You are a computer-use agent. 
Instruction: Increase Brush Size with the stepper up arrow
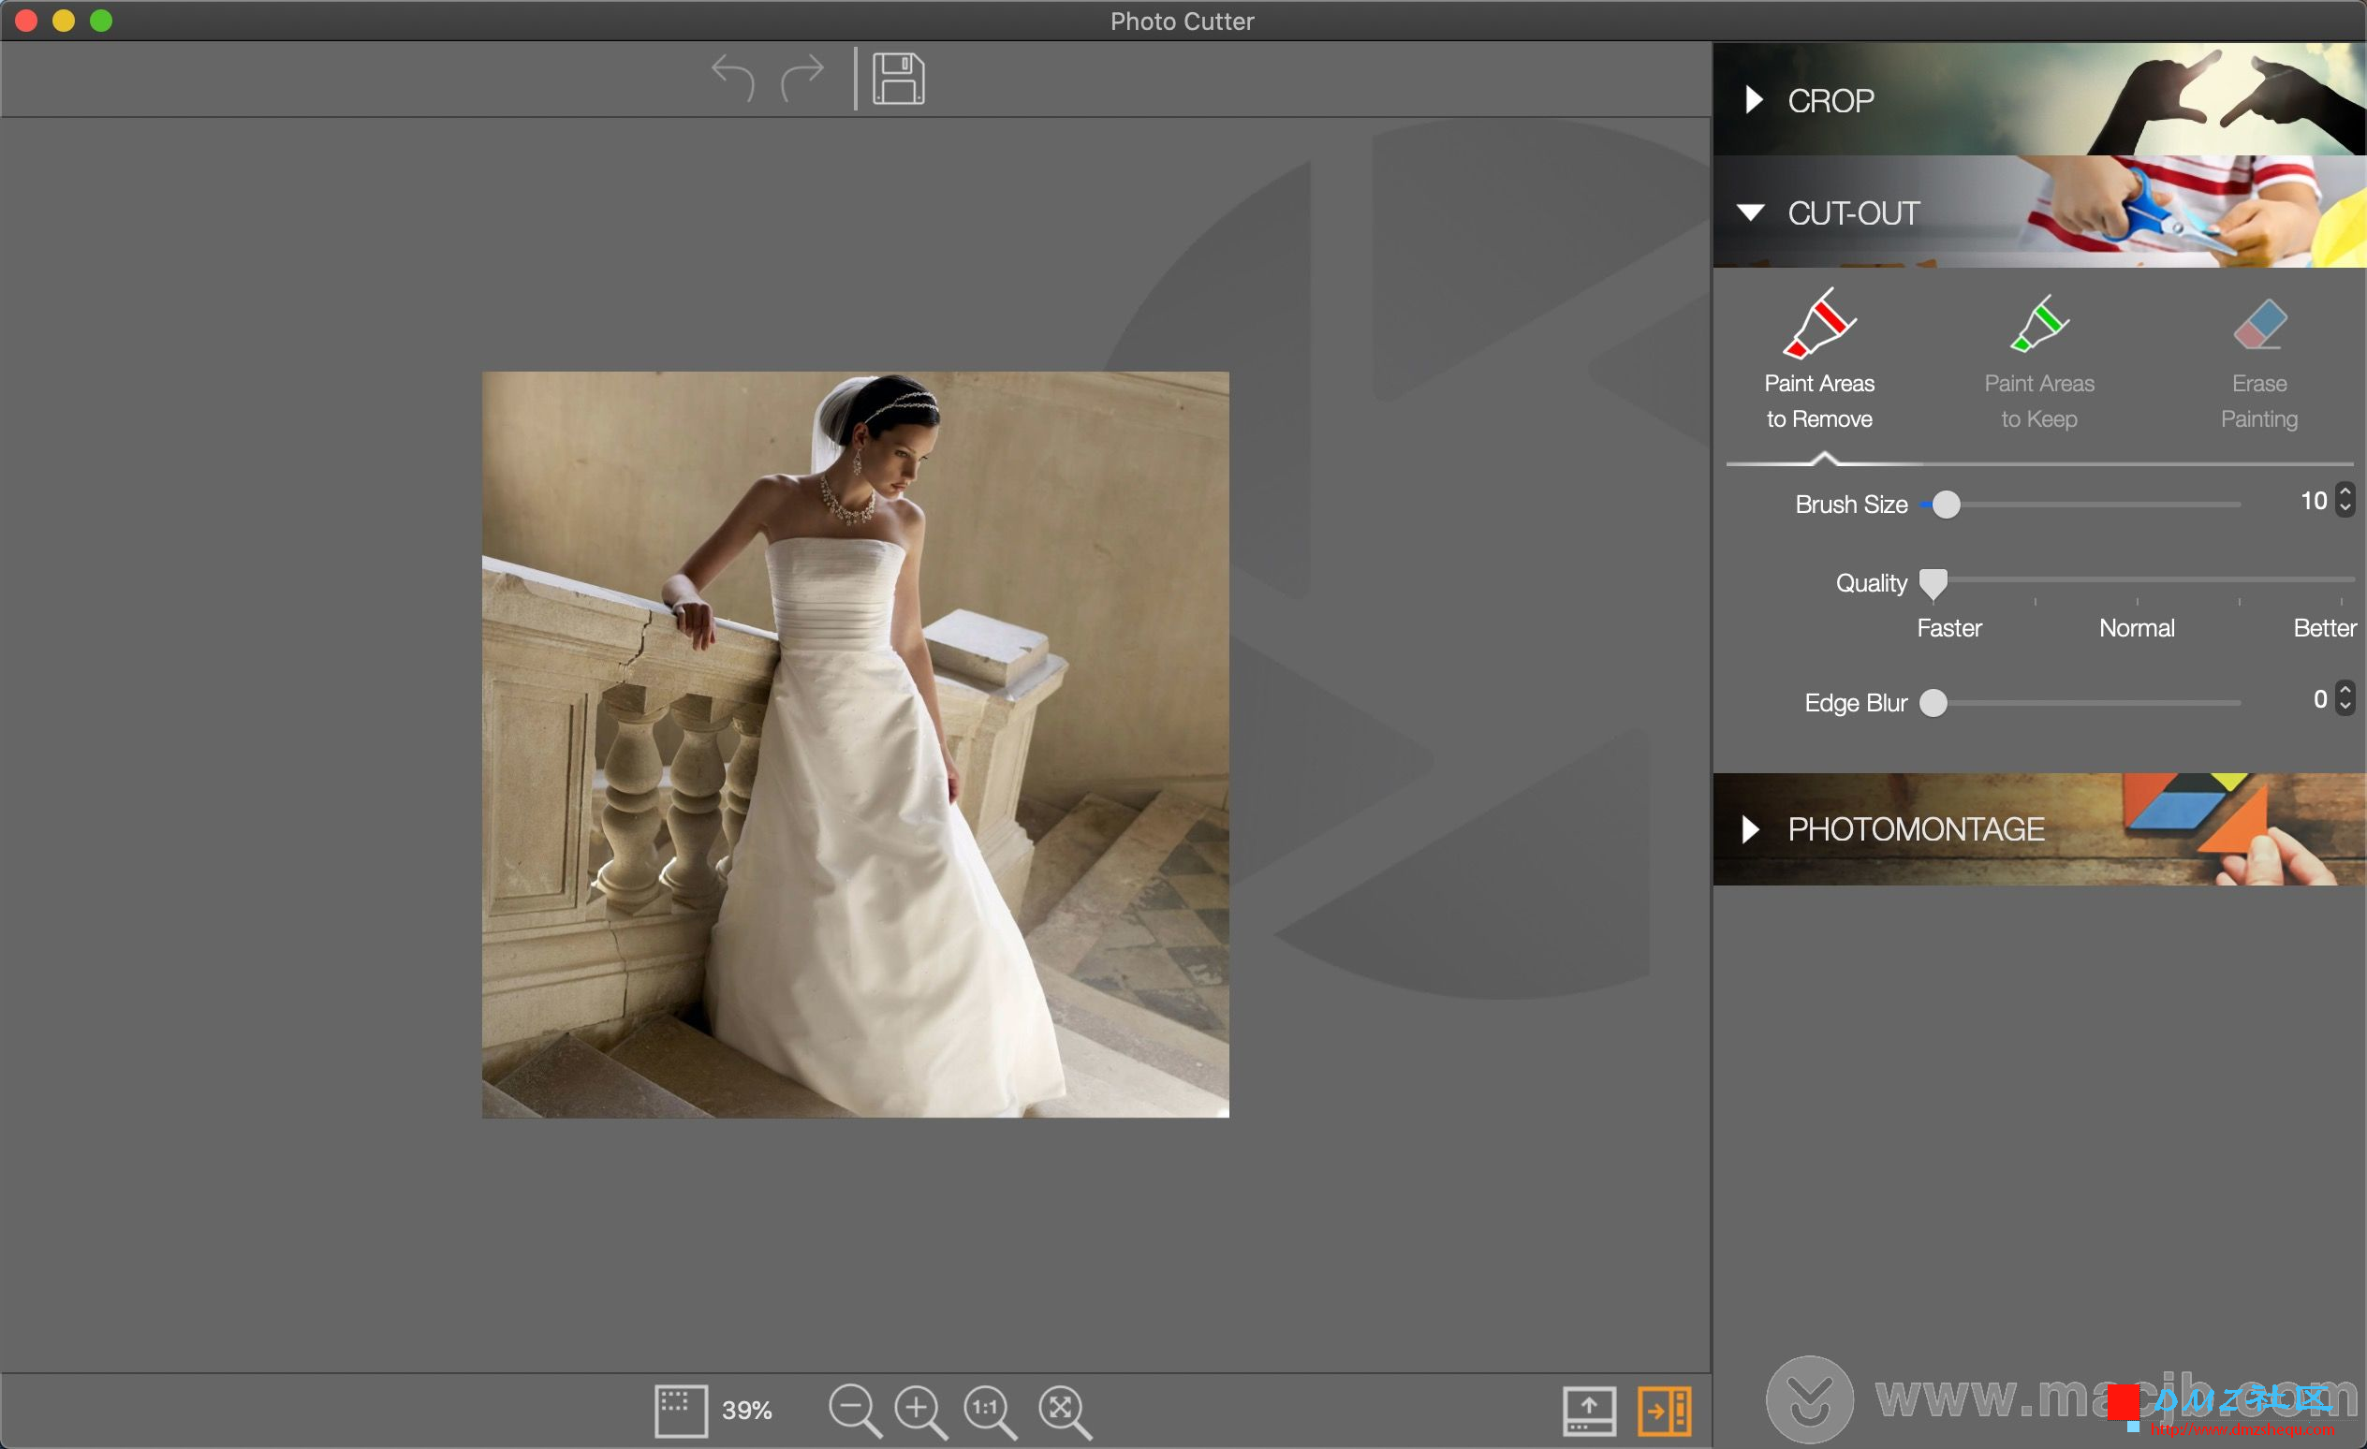coord(2345,491)
